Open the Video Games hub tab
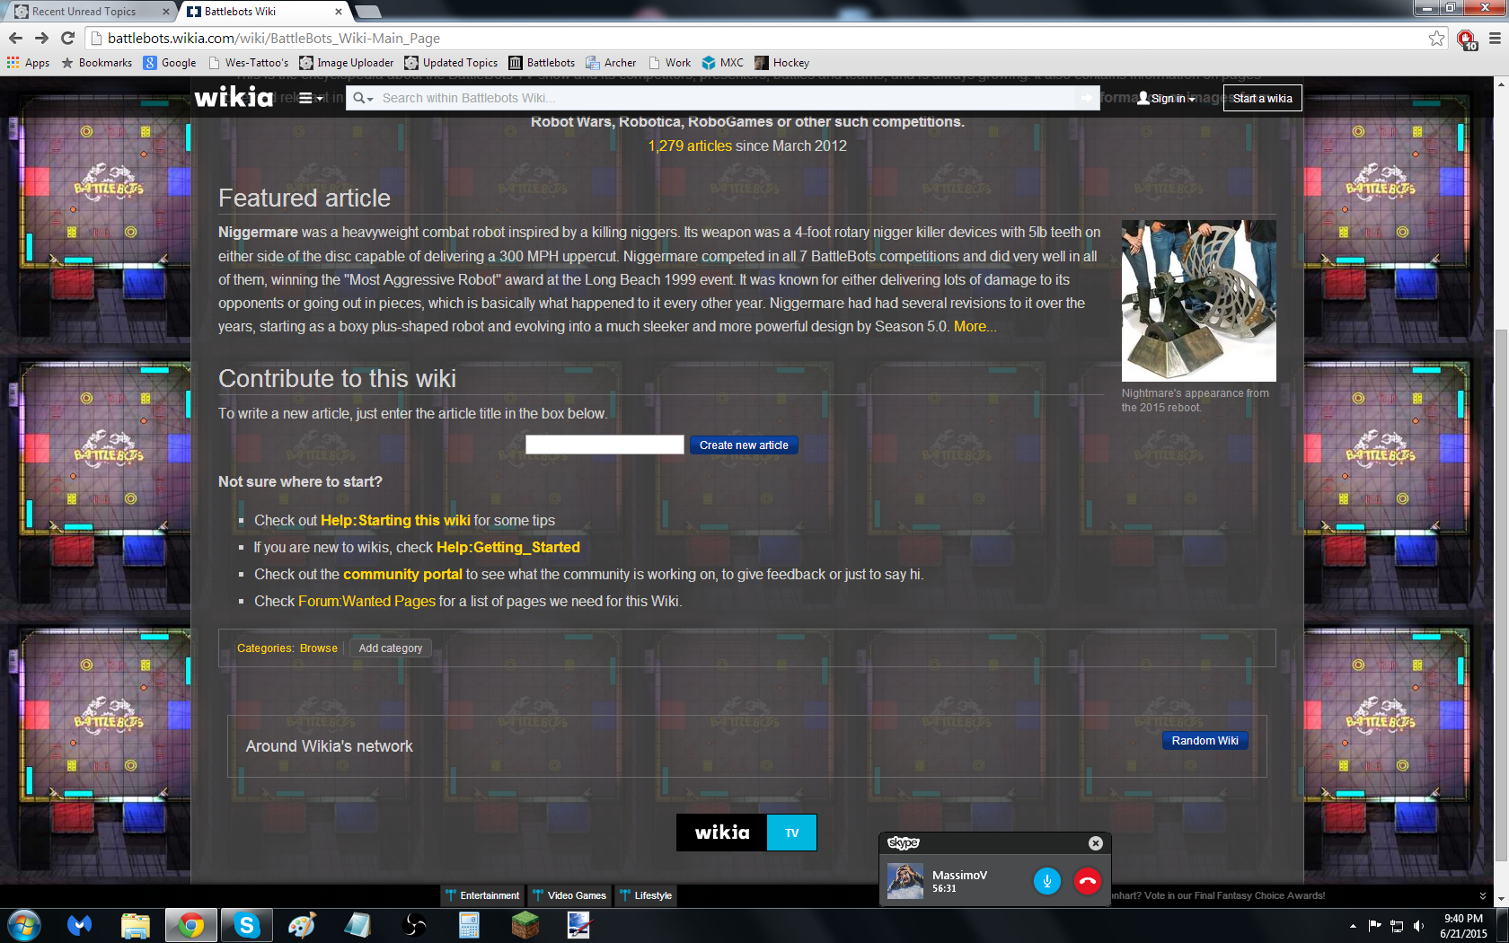 (x=569, y=895)
